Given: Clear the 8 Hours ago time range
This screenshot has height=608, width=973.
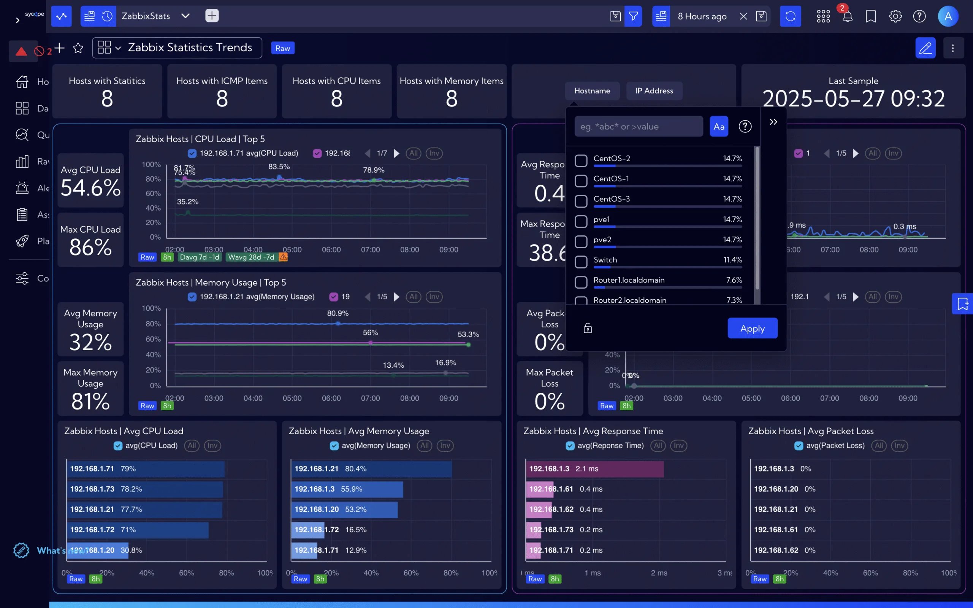Looking at the screenshot, I should (x=743, y=16).
